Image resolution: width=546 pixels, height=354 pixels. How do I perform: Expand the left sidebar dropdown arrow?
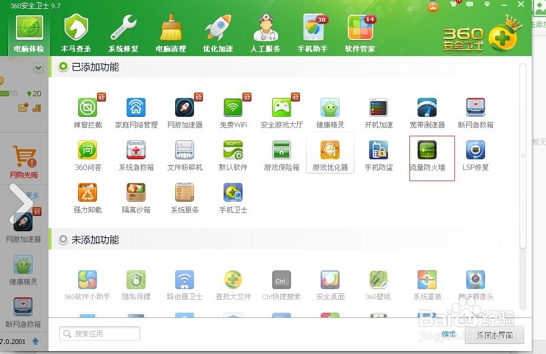click(x=38, y=68)
